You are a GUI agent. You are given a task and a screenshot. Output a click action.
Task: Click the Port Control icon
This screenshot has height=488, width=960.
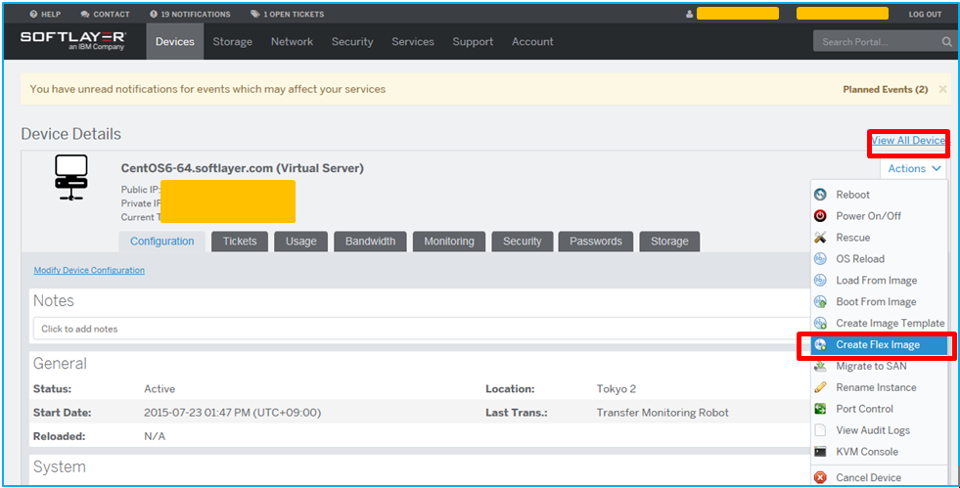coord(820,409)
